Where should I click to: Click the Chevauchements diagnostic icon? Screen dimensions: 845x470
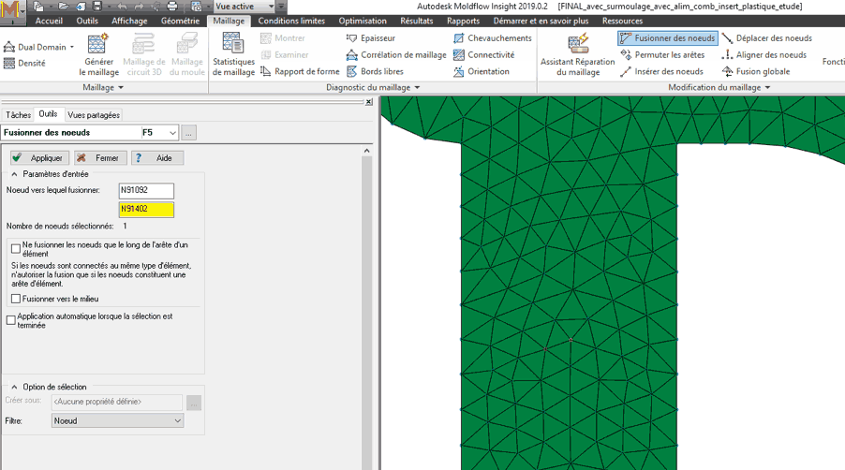click(459, 38)
